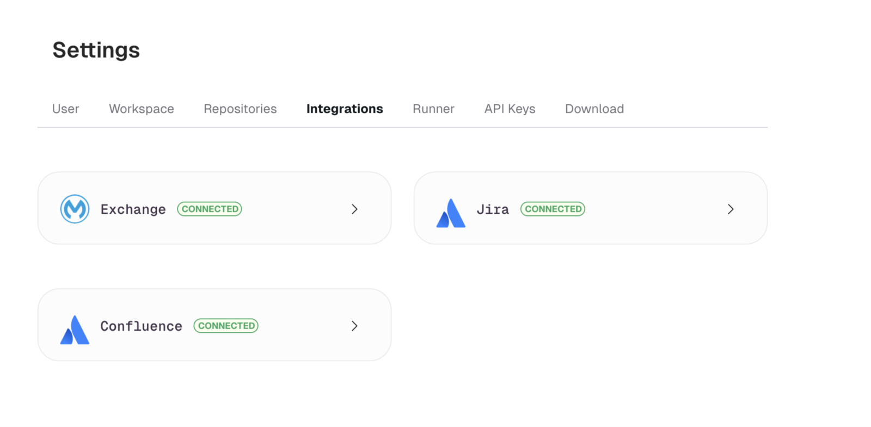Expand the Exchange integration chevron

[x=354, y=209]
